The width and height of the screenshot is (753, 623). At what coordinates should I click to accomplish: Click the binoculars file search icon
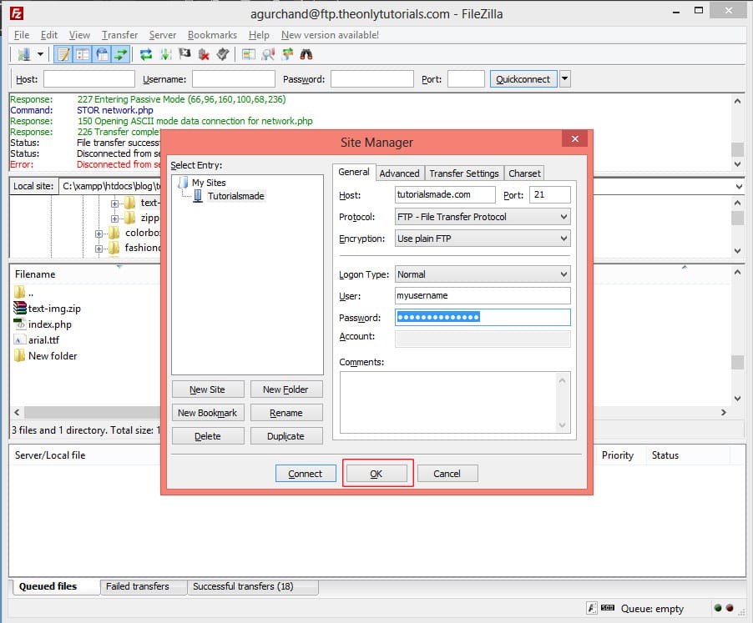(x=306, y=54)
